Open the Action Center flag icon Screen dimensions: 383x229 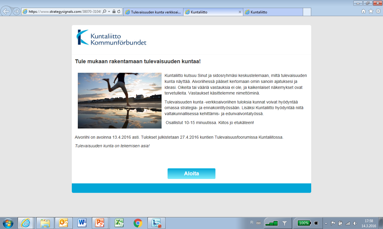tap(333, 223)
